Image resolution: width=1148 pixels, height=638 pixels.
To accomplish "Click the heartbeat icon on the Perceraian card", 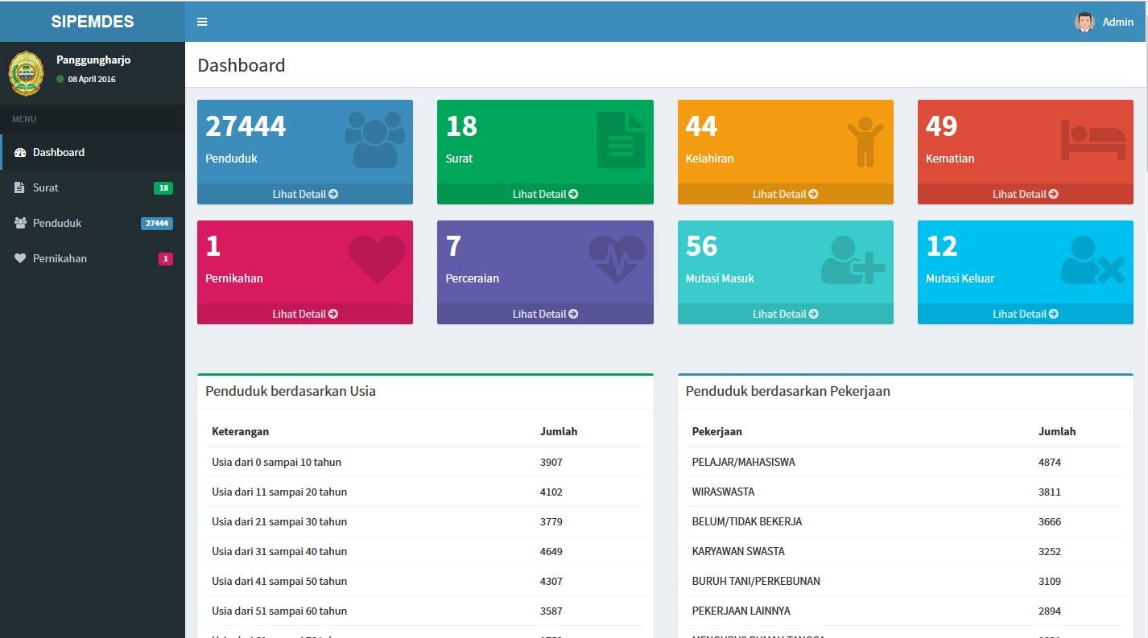I will click(617, 259).
